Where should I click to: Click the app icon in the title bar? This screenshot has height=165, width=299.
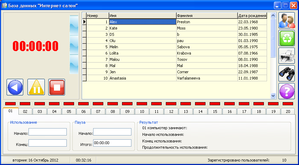[5, 5]
